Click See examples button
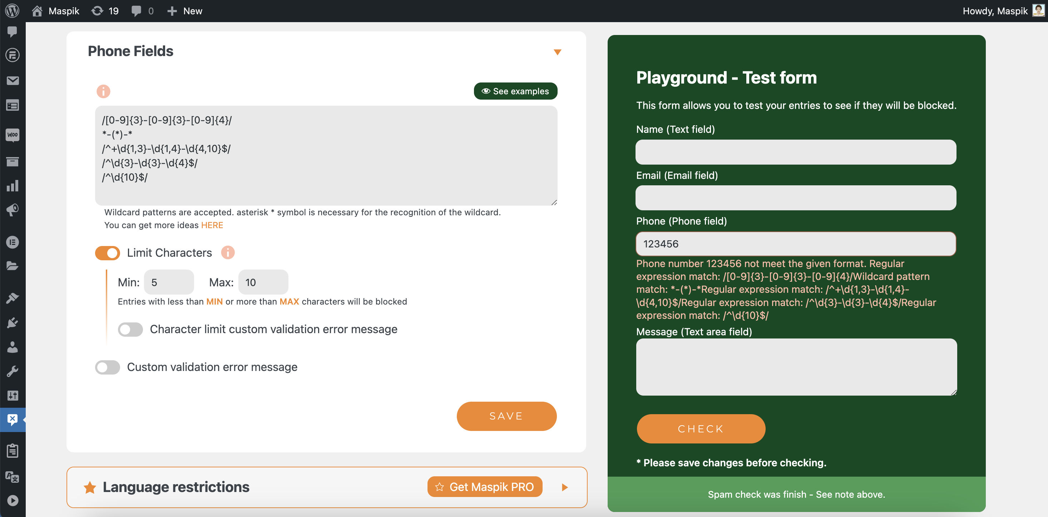 515,91
